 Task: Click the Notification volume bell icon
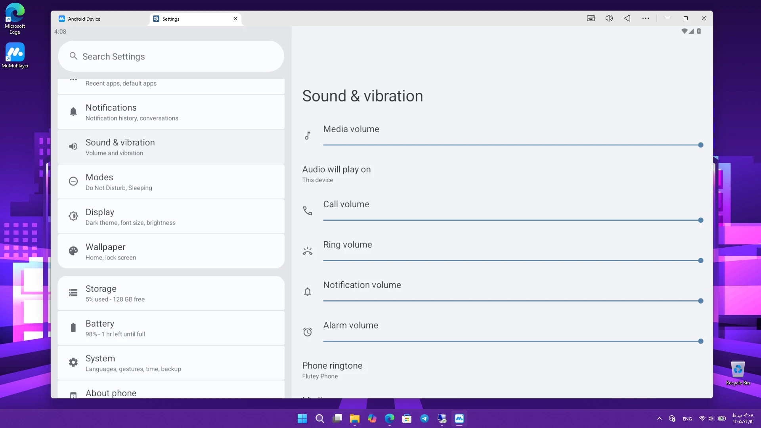(308, 292)
